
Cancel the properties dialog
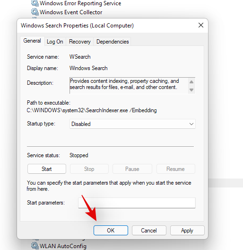click(x=149, y=231)
